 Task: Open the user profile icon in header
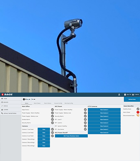click(x=119, y=94)
